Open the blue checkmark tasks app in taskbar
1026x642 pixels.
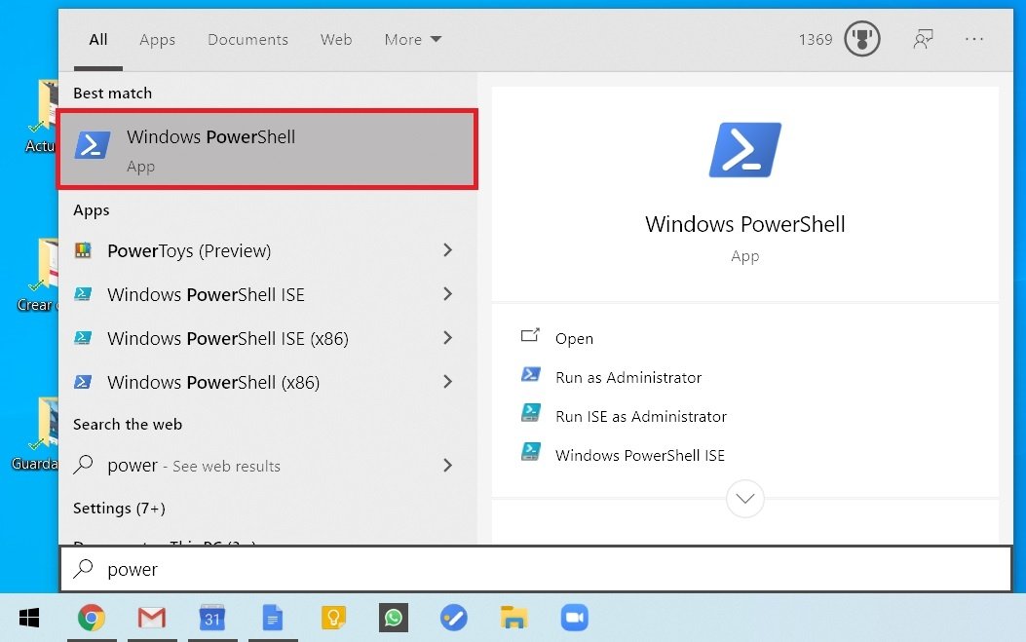click(x=453, y=618)
